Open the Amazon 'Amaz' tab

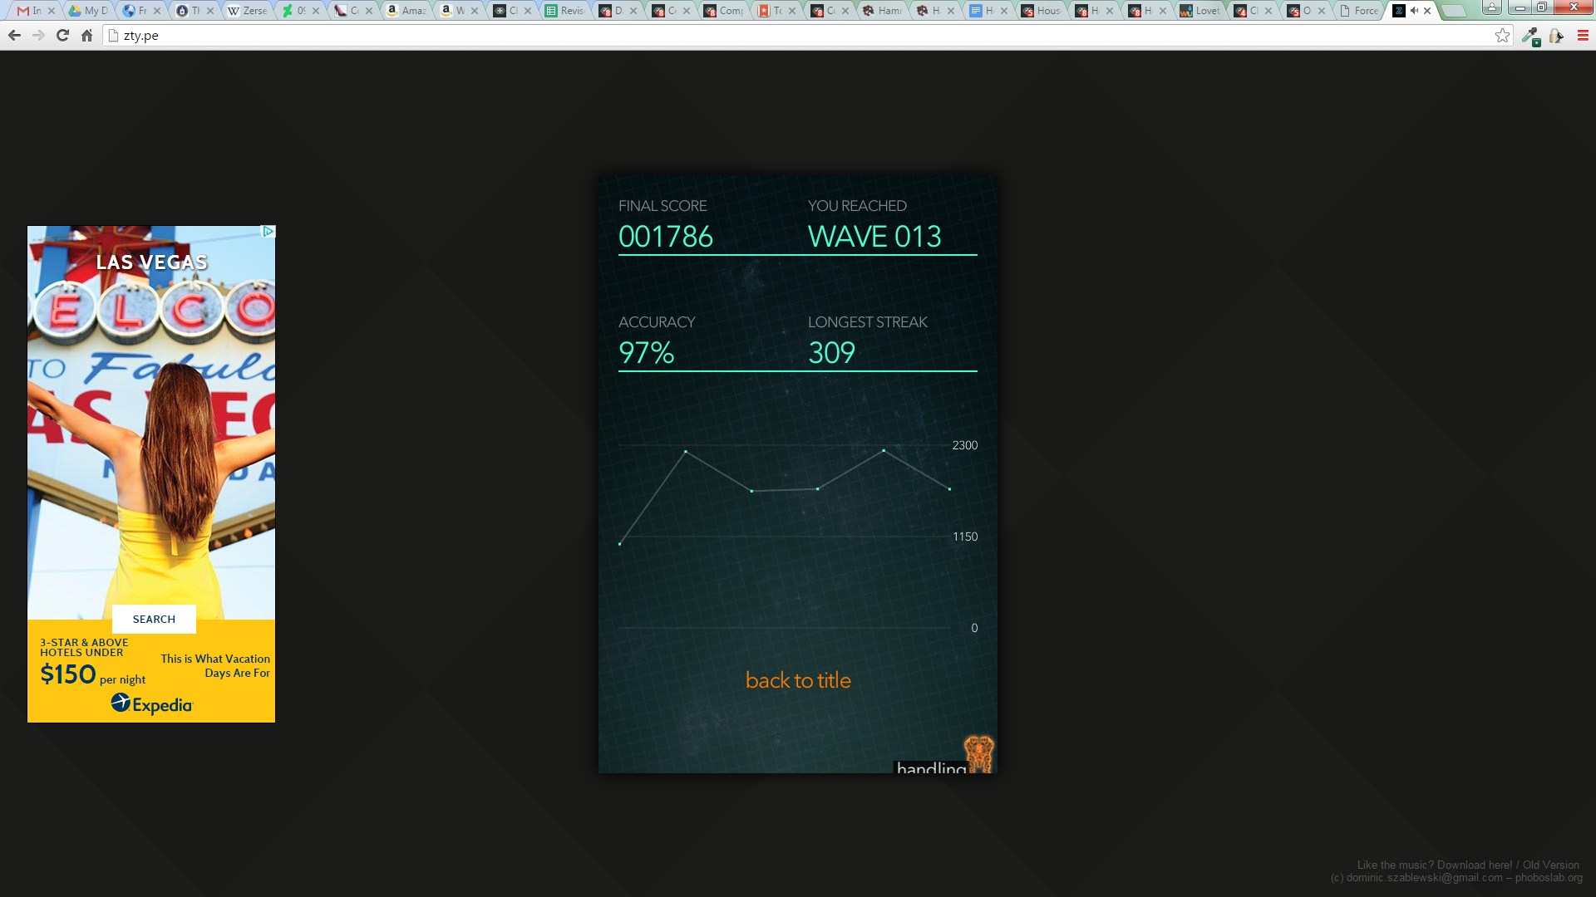pyautogui.click(x=406, y=11)
